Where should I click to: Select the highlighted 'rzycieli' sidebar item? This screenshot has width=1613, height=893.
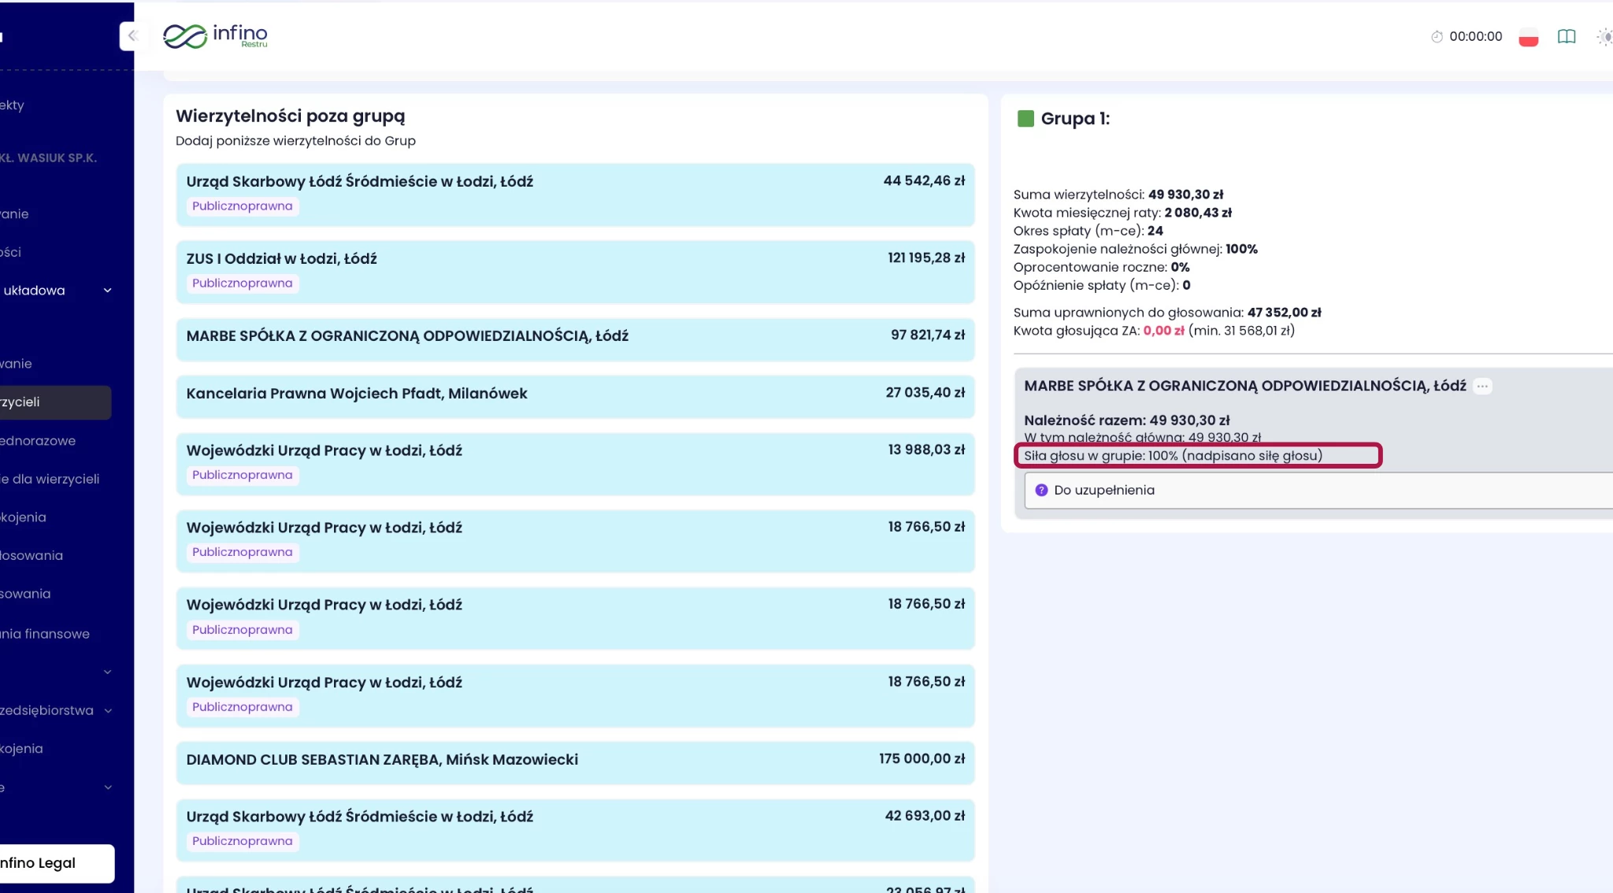(55, 402)
